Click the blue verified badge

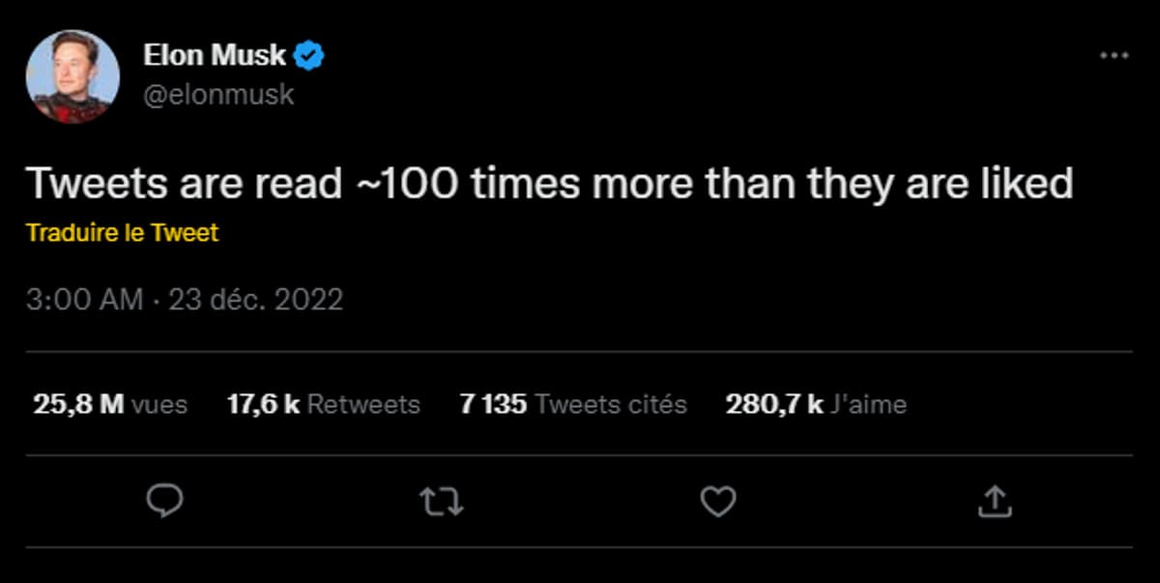tap(309, 56)
